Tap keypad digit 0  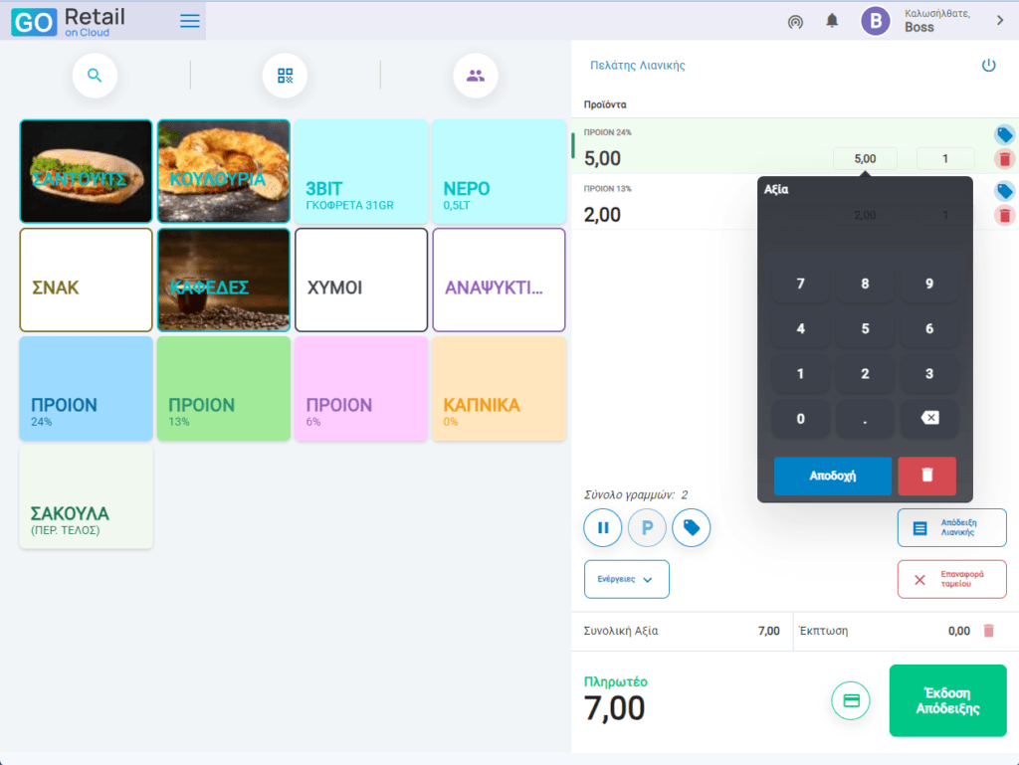pos(801,419)
